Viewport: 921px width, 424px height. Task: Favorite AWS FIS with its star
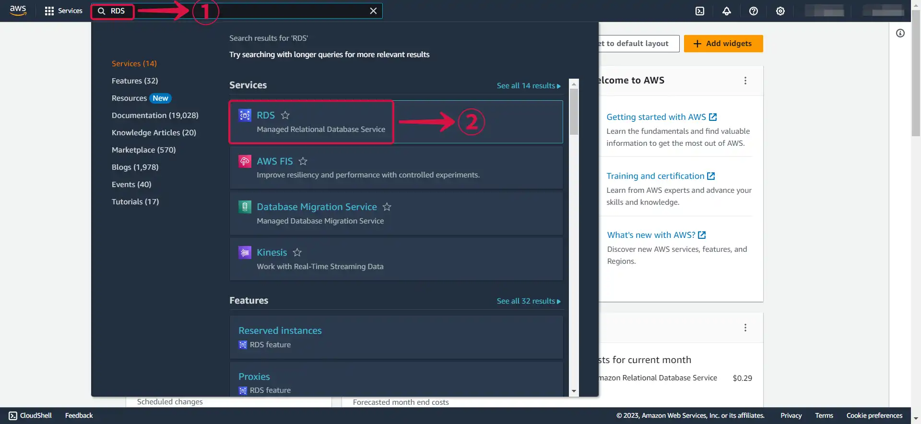pos(303,161)
